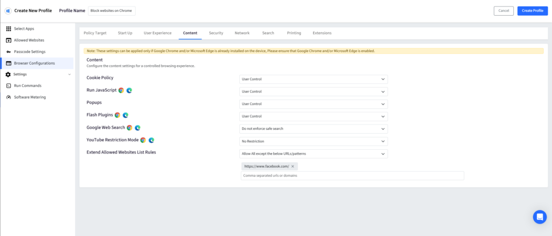Switch to the Extensions tab
552x236 pixels.
pos(322,33)
